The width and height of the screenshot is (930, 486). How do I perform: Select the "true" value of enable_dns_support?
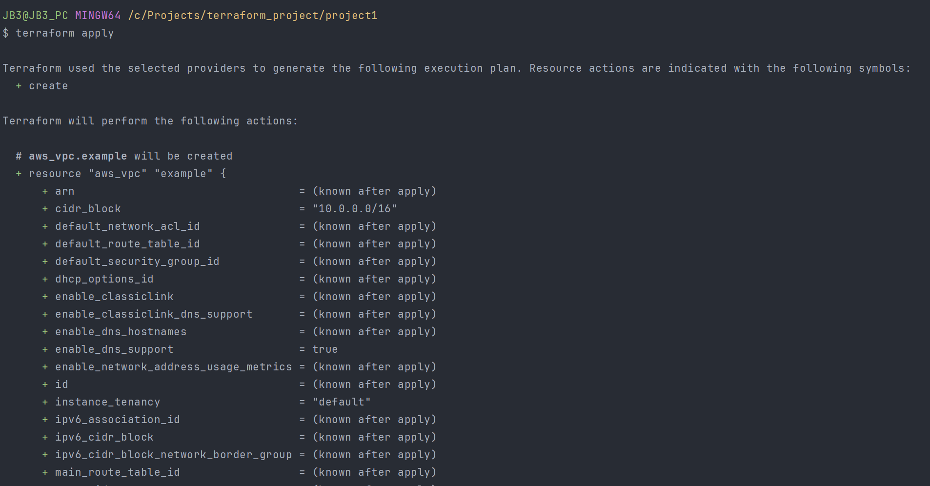click(325, 349)
